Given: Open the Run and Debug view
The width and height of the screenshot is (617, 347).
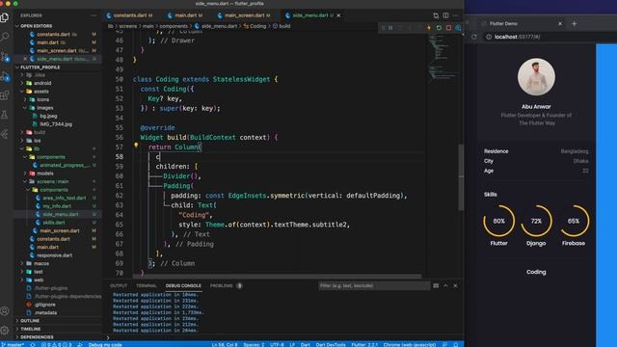Looking at the screenshot, I should [5, 76].
